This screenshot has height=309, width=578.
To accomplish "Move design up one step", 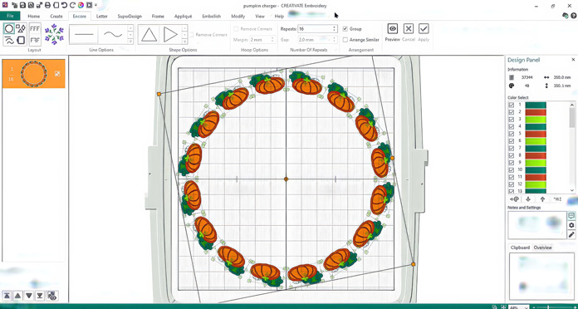I will [17, 296].
